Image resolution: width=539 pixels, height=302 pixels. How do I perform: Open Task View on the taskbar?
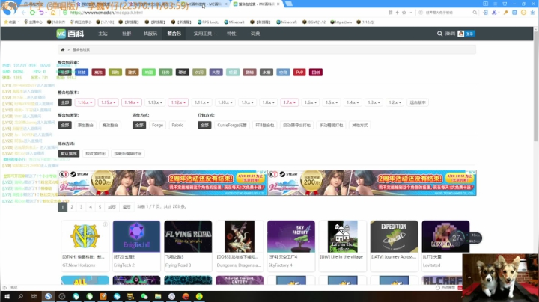(34, 296)
